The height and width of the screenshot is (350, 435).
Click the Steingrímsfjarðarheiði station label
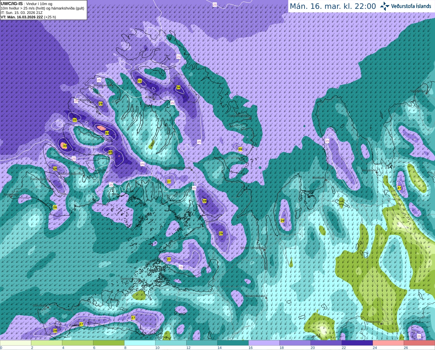[176, 168]
